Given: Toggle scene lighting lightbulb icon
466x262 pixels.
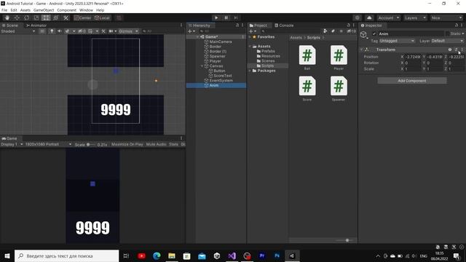Looking at the screenshot, I should [x=52, y=31].
